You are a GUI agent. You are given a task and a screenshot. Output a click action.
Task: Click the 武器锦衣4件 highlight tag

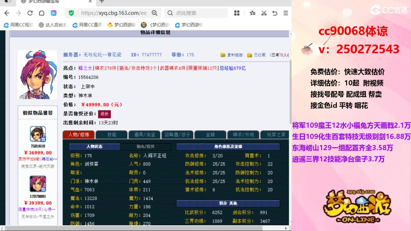173,68
